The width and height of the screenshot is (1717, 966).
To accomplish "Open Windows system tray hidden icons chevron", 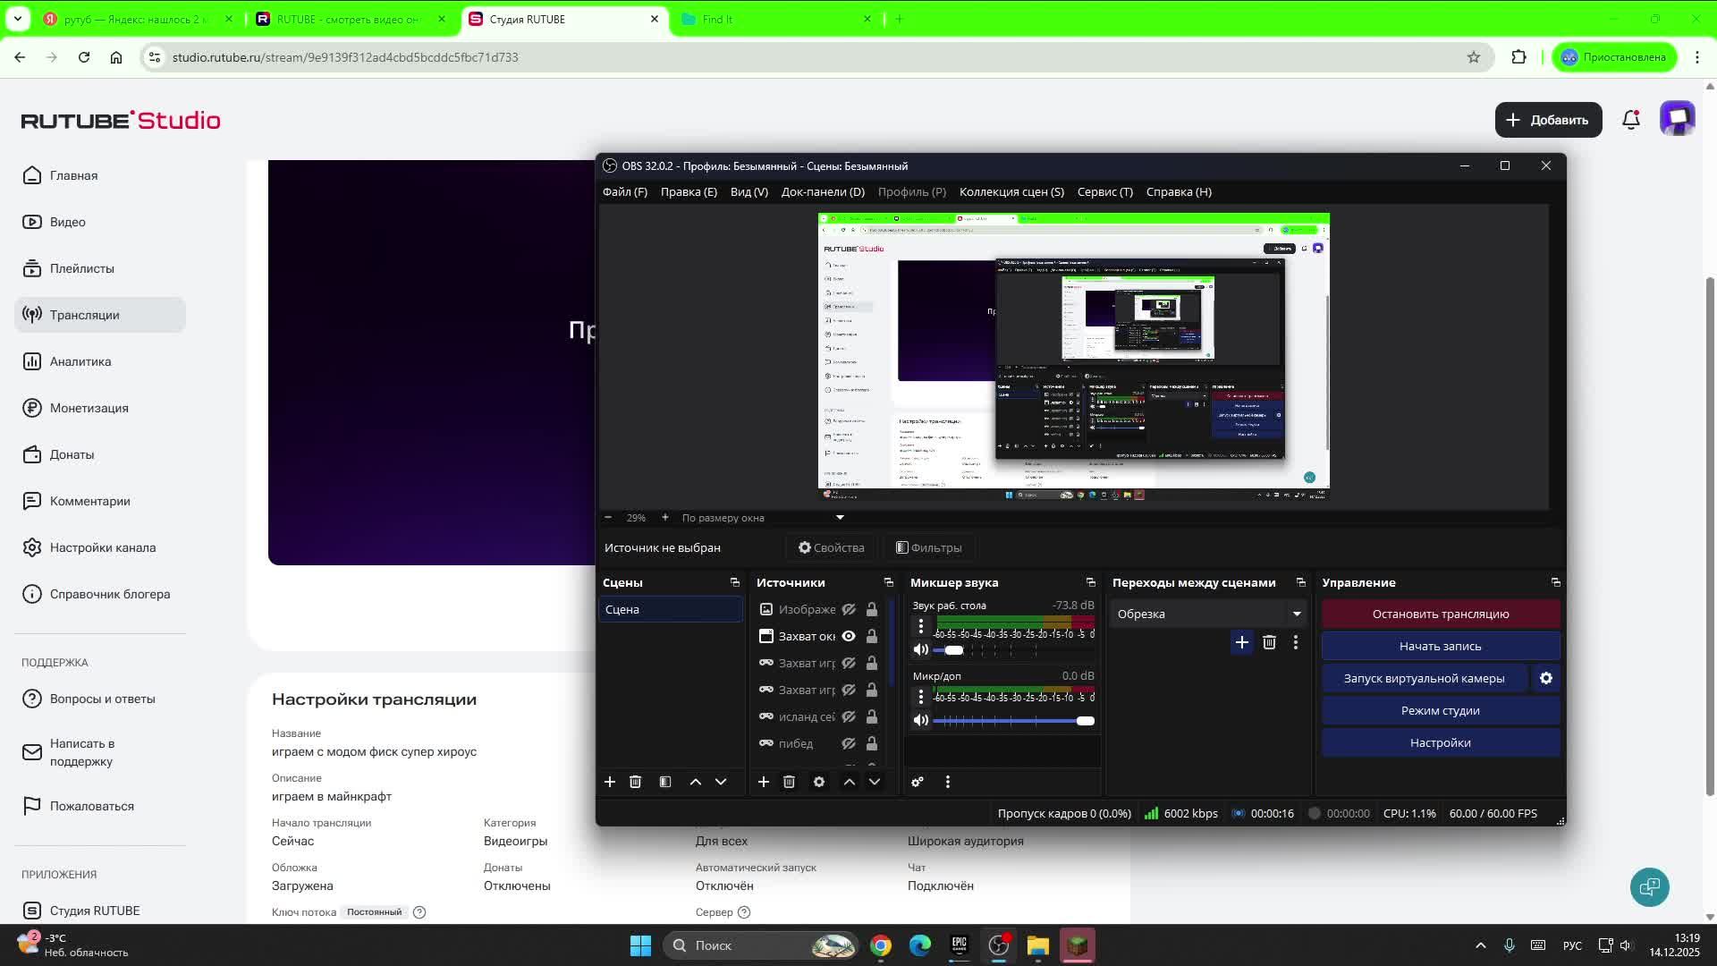I will pos(1480,945).
